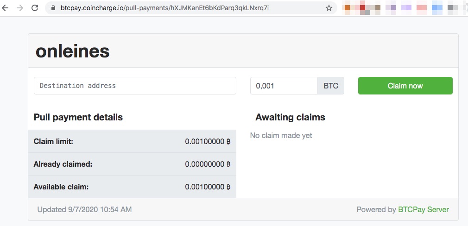The image size is (468, 226).
Task: Click the onleines page title
Action: point(73,51)
